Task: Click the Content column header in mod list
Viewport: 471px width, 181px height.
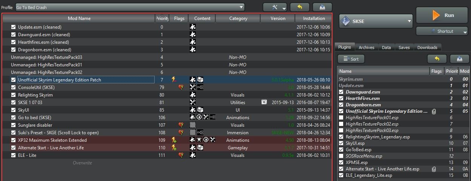Action: pyautogui.click(x=202, y=18)
